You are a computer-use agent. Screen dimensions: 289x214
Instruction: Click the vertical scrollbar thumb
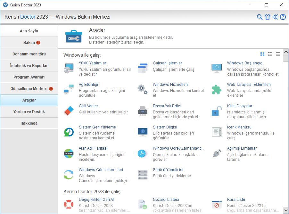coord(286,58)
